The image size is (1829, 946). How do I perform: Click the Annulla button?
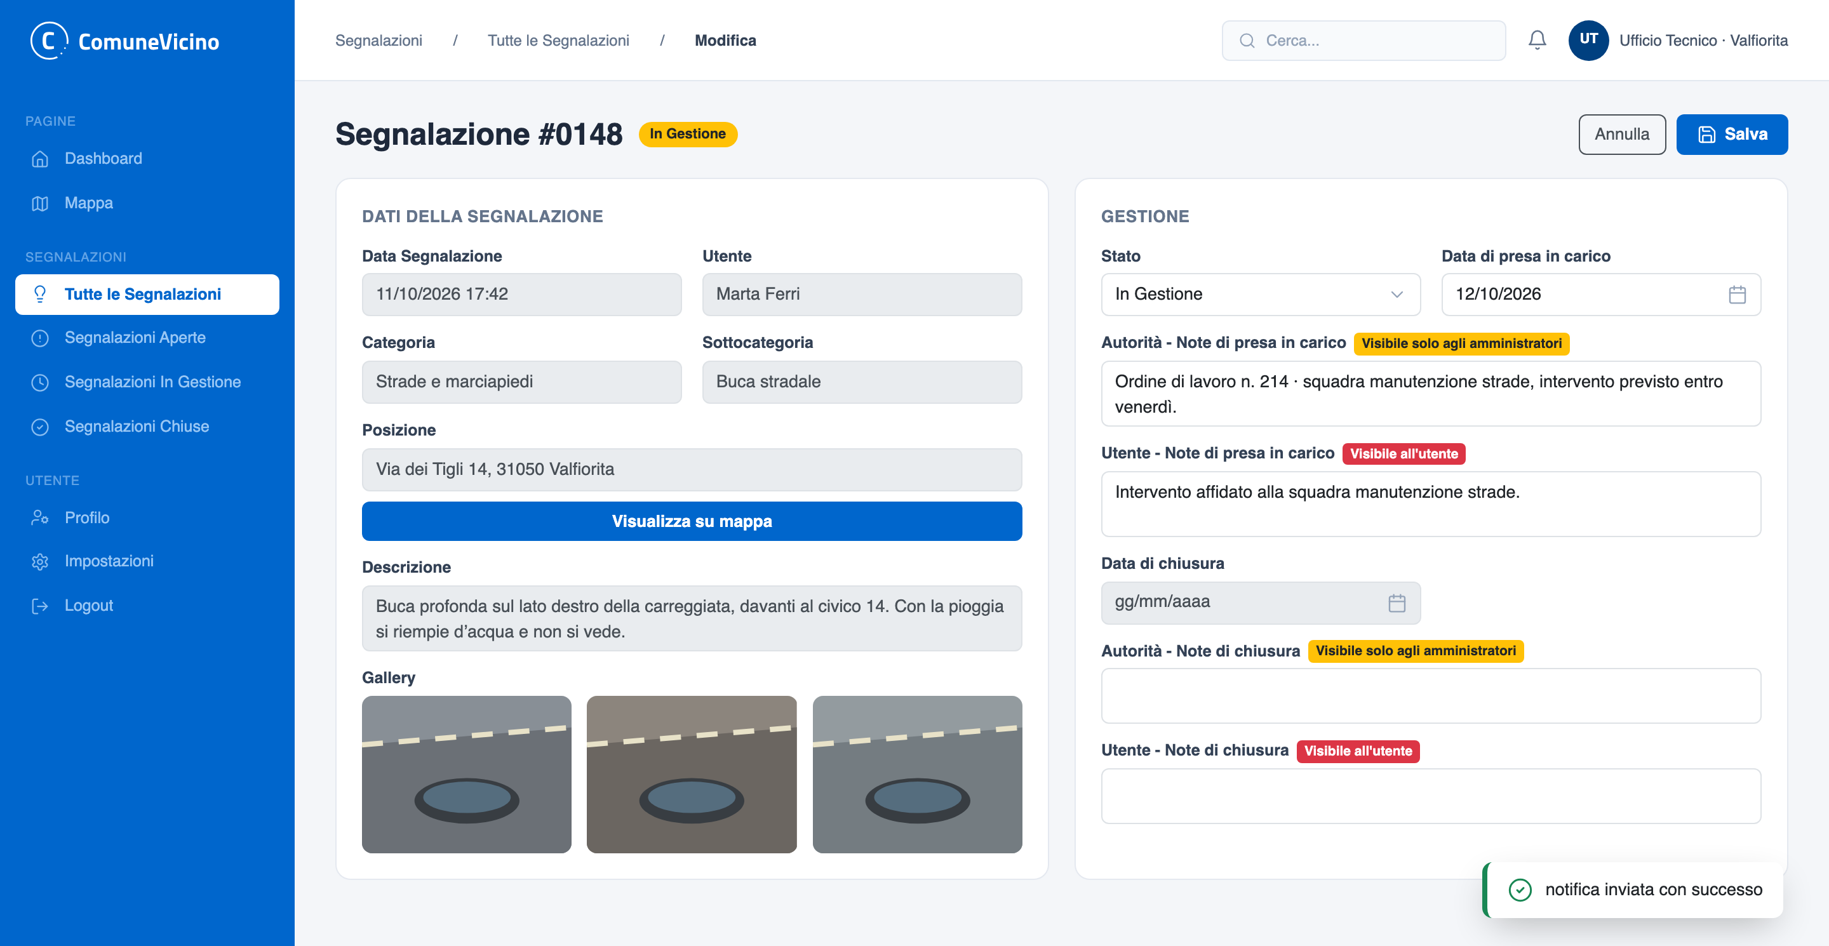[1622, 134]
